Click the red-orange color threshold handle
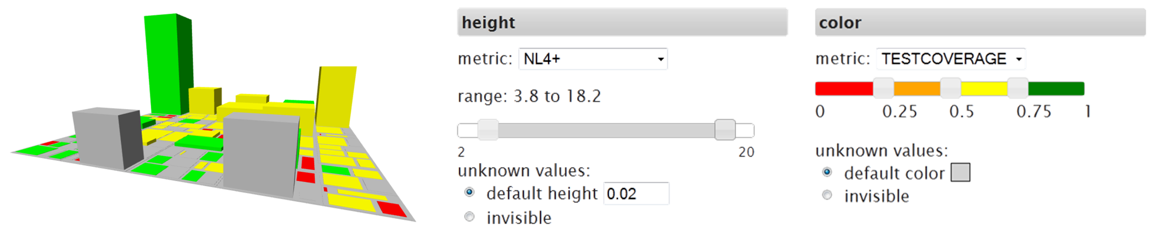 tap(883, 88)
